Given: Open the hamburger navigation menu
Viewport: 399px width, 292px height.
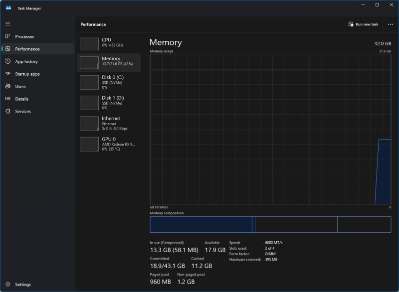Looking at the screenshot, I should [x=8, y=23].
